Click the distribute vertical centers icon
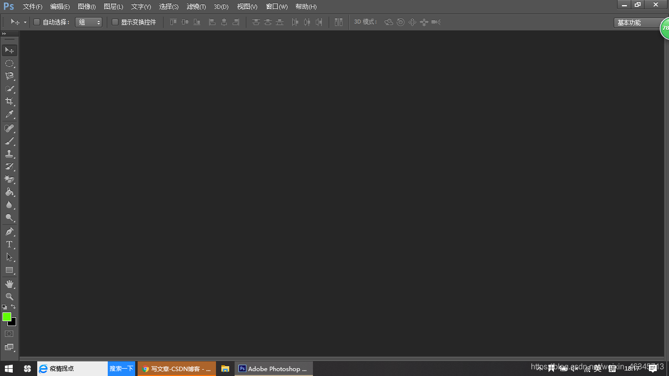The width and height of the screenshot is (669, 376). point(267,22)
